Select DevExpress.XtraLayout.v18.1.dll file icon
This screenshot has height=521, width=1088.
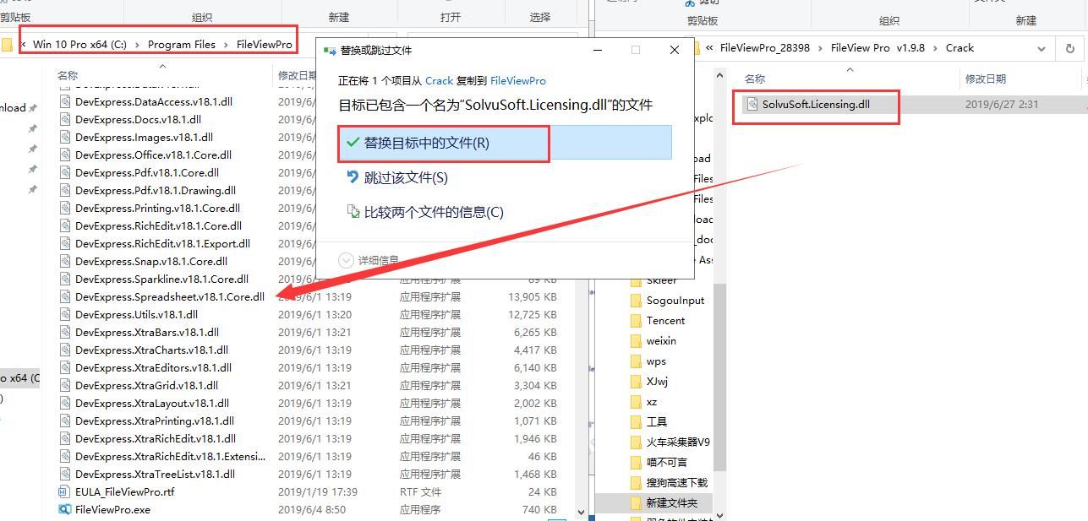click(65, 403)
